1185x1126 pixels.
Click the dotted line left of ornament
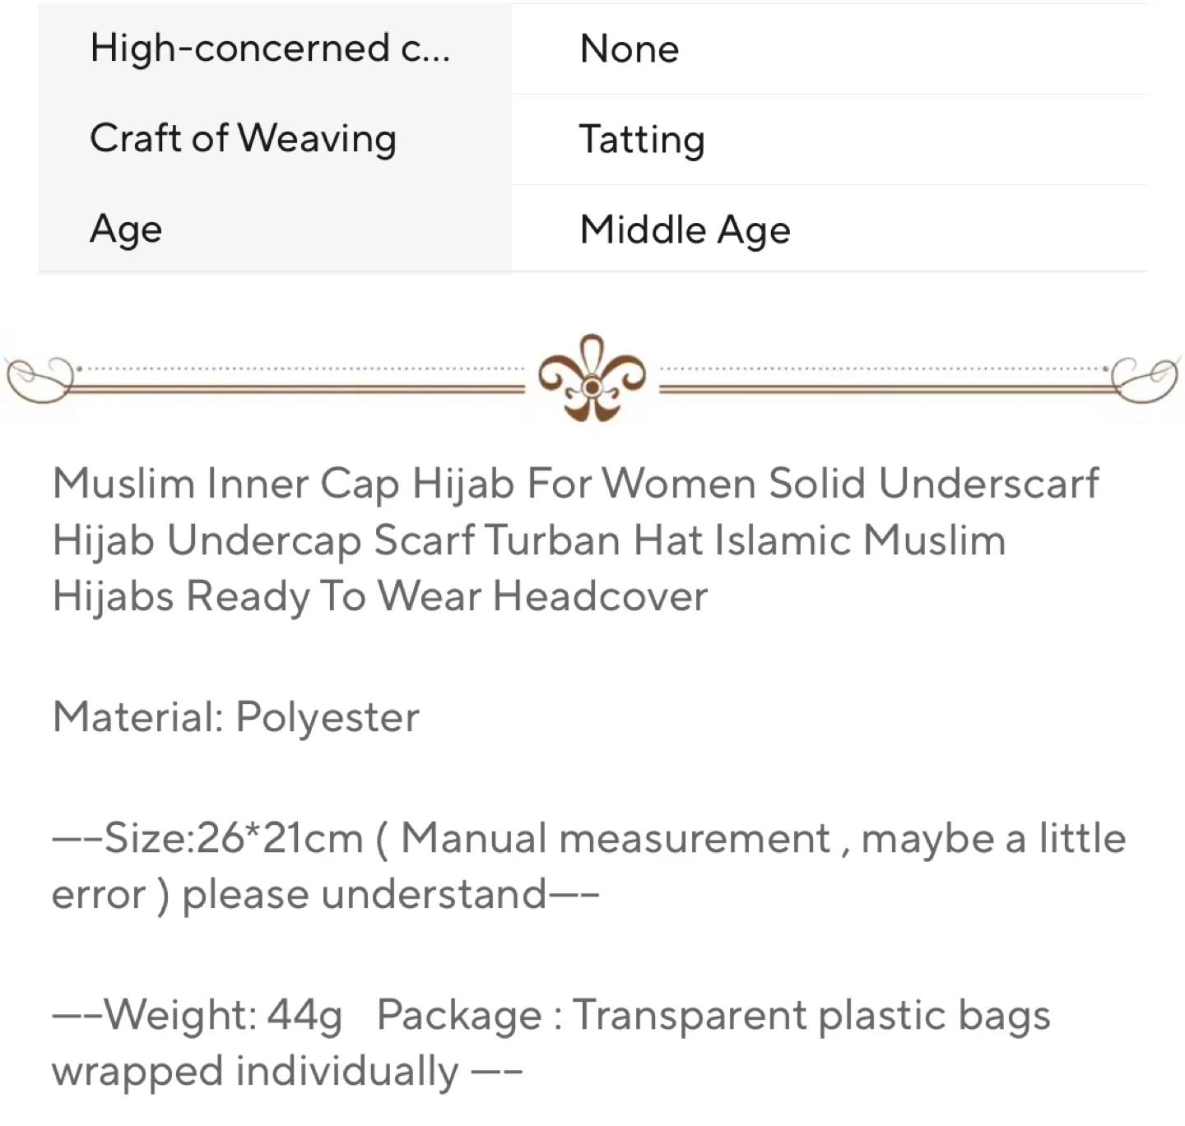click(301, 369)
